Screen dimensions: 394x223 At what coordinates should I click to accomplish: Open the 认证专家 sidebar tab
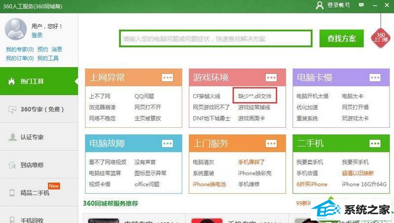[39, 137]
